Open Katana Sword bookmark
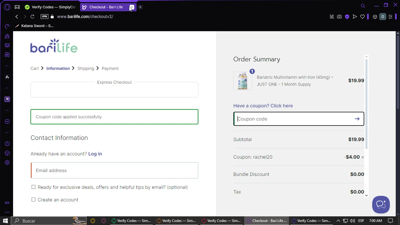 pos(34,26)
